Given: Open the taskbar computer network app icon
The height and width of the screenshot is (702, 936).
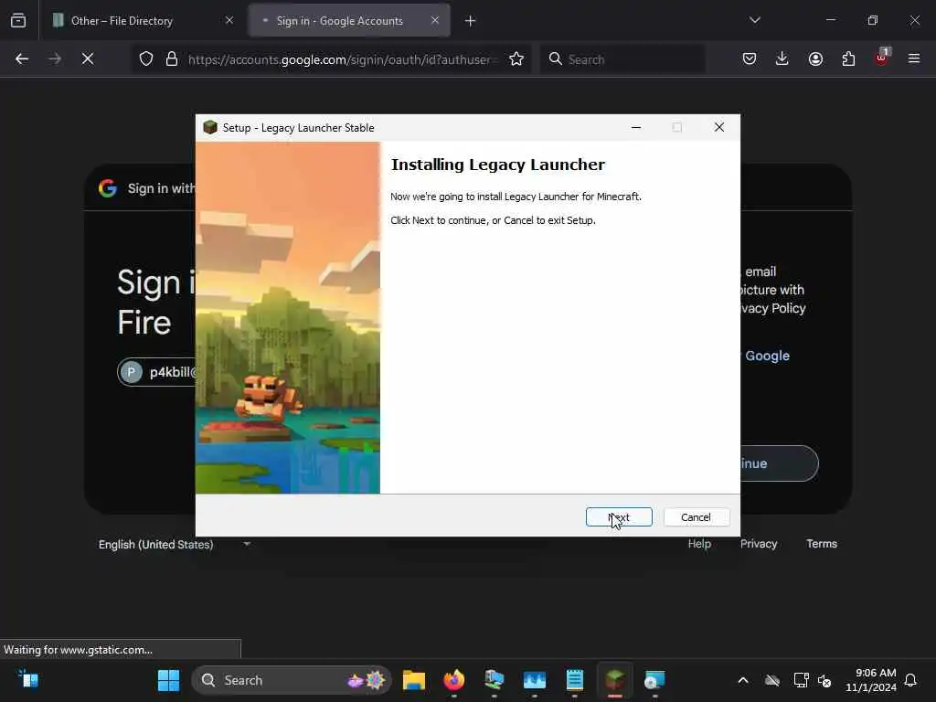Looking at the screenshot, I should 495,680.
